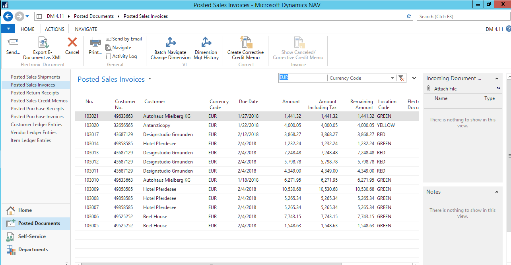511x265 pixels.
Task: Sort by the Customer No. column header
Action: (x=125, y=104)
